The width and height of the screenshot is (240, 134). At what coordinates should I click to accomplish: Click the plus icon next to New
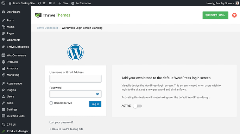[x=60, y=3]
